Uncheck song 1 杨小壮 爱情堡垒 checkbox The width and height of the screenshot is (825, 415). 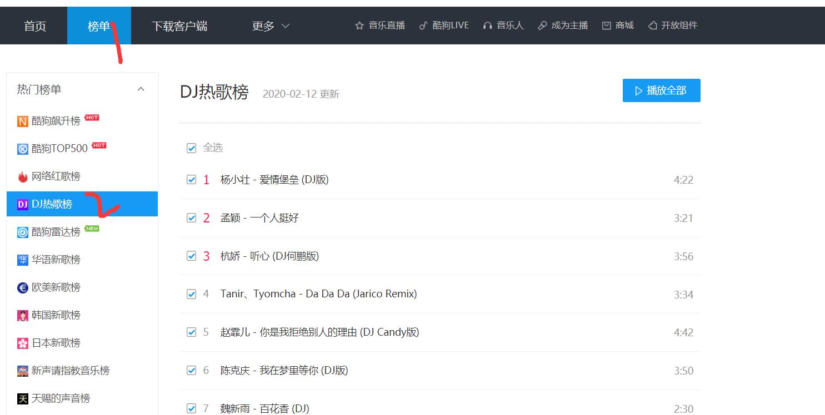pos(192,180)
